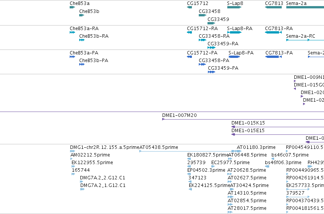
Task: Click the 165744 EST label
Action: coord(81,170)
